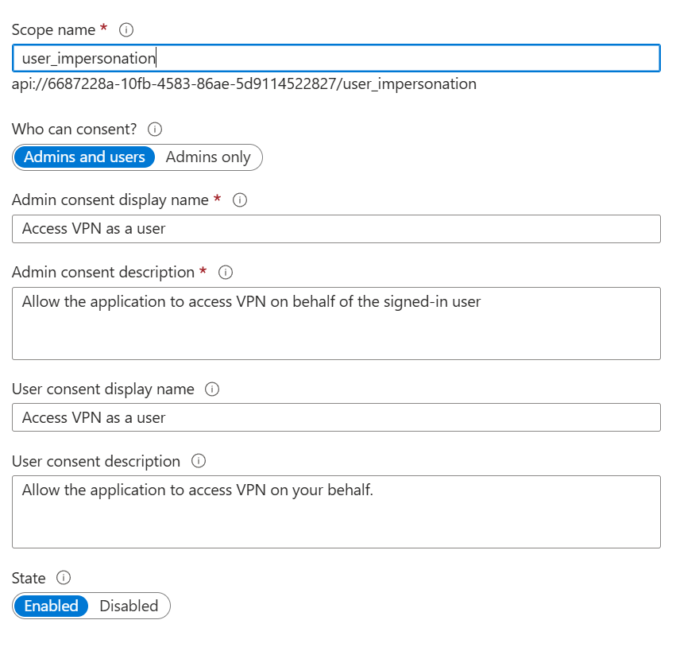Open the User consent display name info icon
This screenshot has height=651, width=676.
[x=211, y=389]
